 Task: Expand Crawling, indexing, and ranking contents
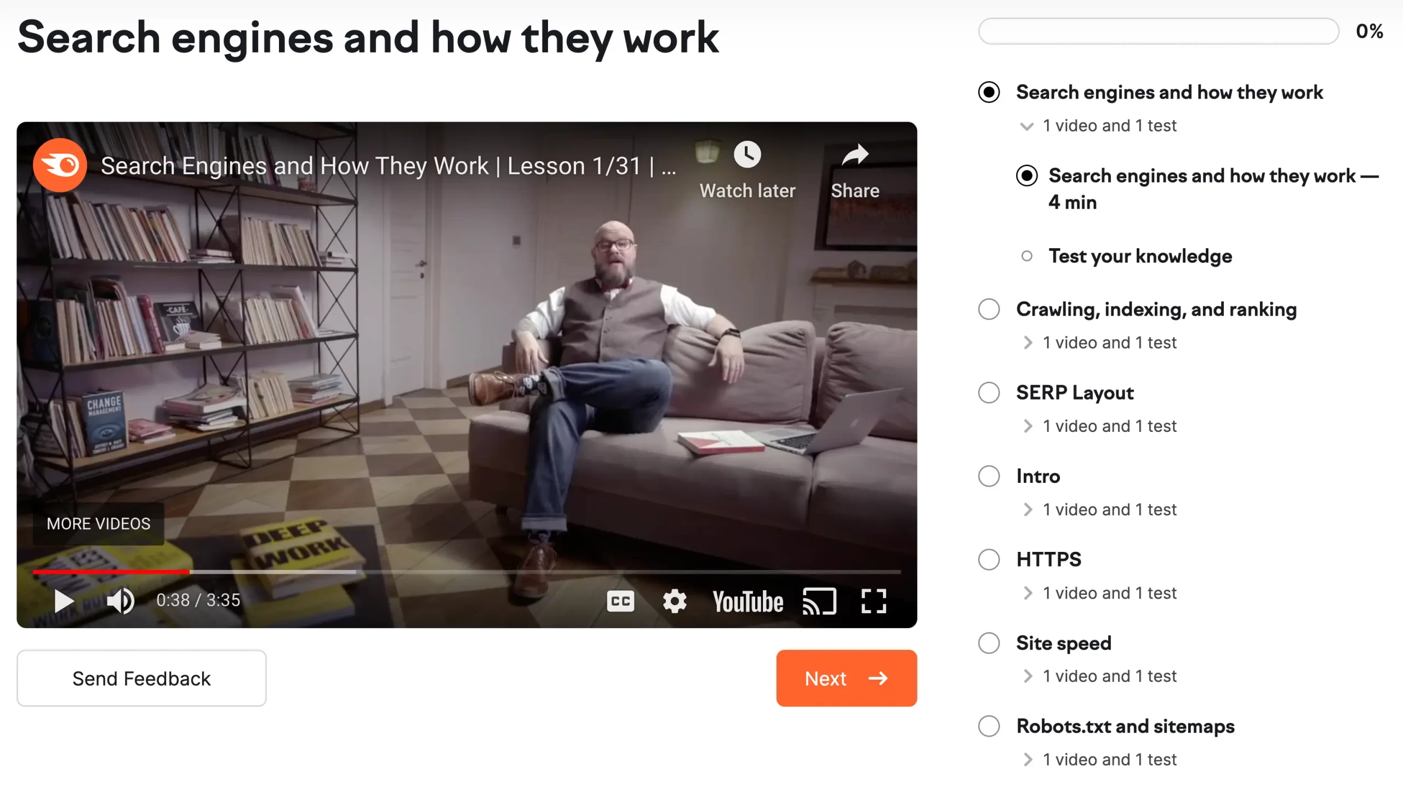click(x=1028, y=343)
